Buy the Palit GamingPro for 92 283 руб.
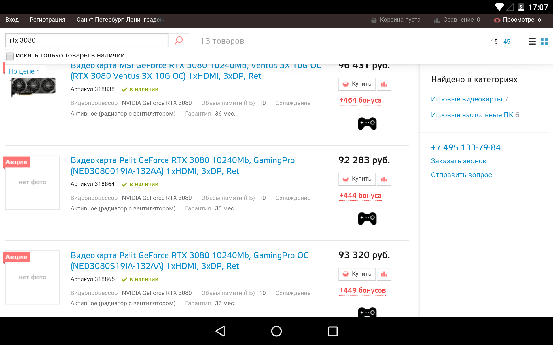553x345 pixels. point(357,179)
